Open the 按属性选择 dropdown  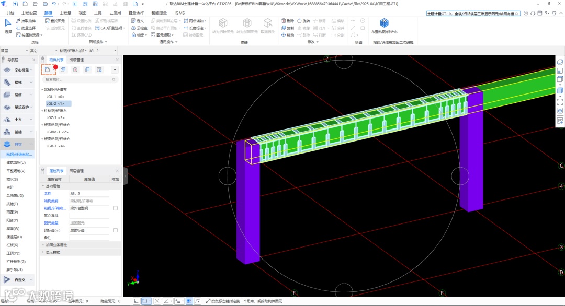click(x=29, y=35)
